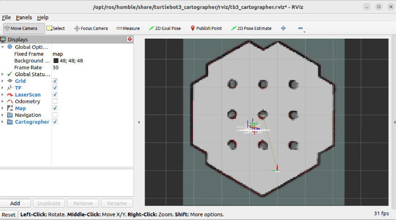Click the Cartographer folder icon
The image size is (396, 220).
10,122
